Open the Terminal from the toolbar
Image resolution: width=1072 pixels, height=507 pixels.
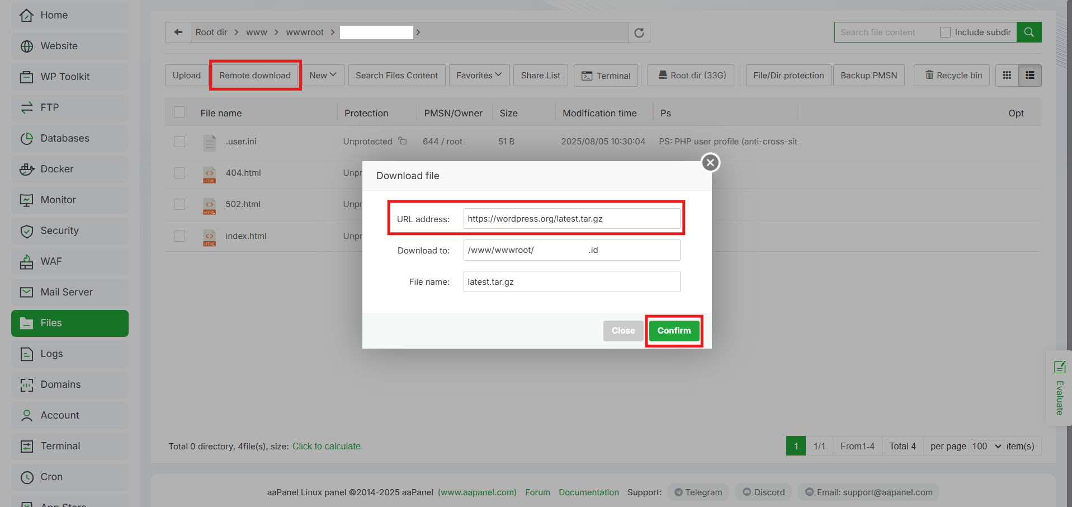(x=606, y=75)
